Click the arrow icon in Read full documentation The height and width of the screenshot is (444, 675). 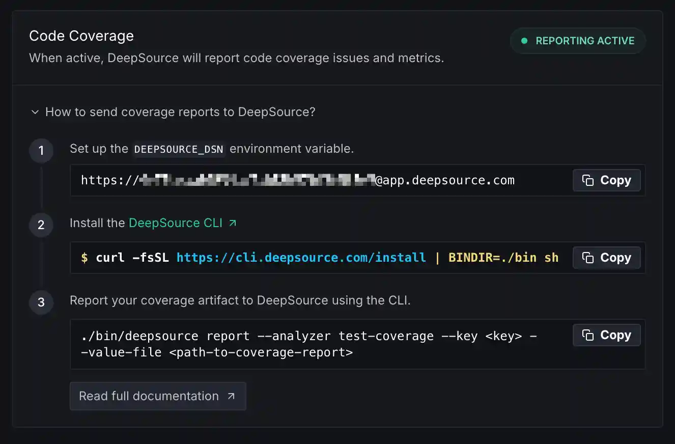click(231, 396)
